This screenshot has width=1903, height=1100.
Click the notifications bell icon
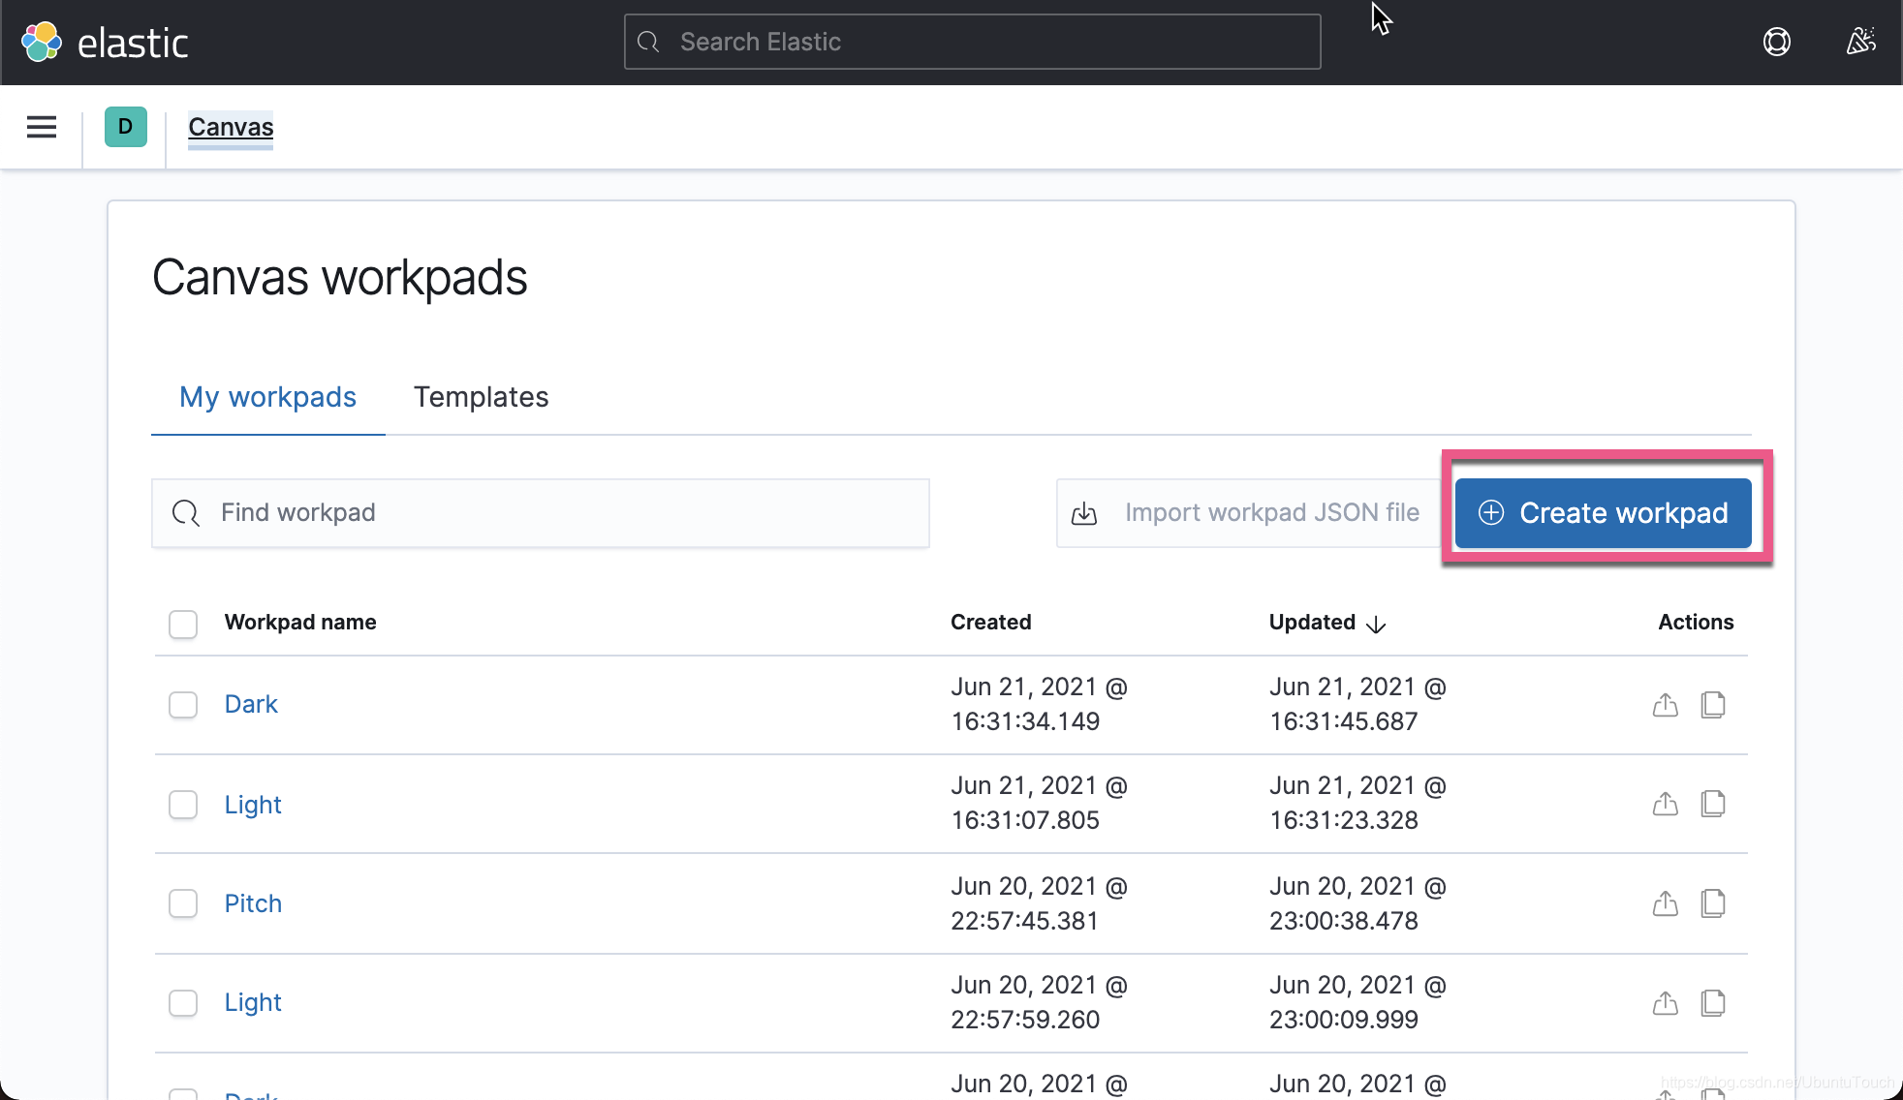tap(1859, 42)
